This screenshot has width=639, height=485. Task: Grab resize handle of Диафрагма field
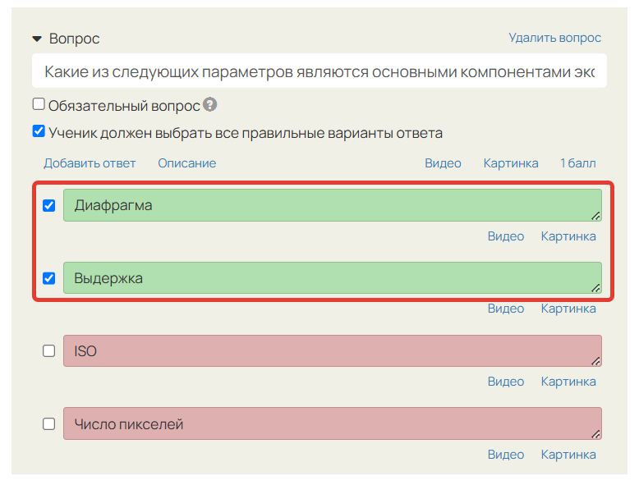(595, 216)
